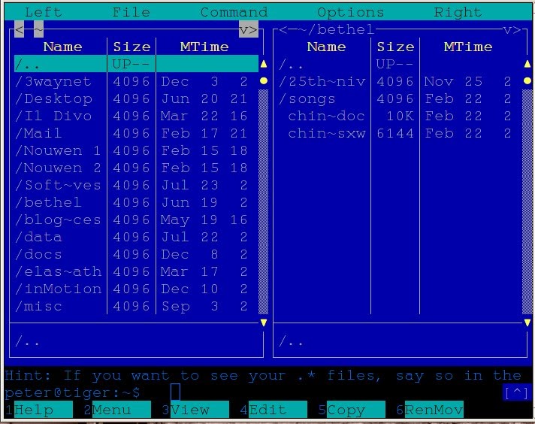Viewport: 535px width, 424px height.
Task: Click the command line prompt
Action: pyautogui.click(x=72, y=392)
